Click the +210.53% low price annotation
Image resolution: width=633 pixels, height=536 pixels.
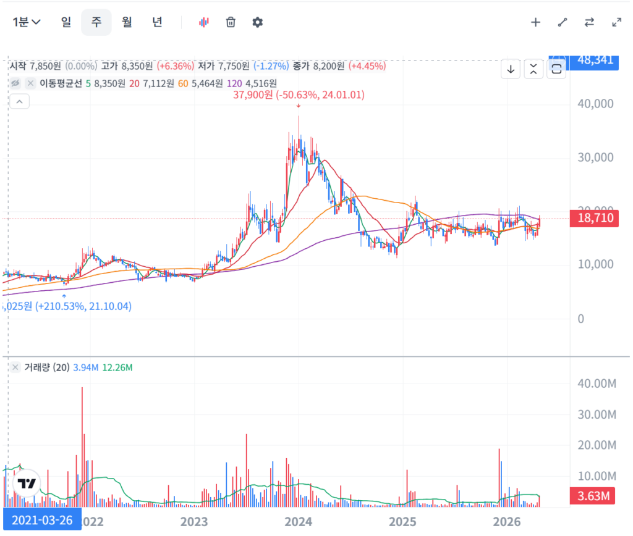(x=67, y=306)
